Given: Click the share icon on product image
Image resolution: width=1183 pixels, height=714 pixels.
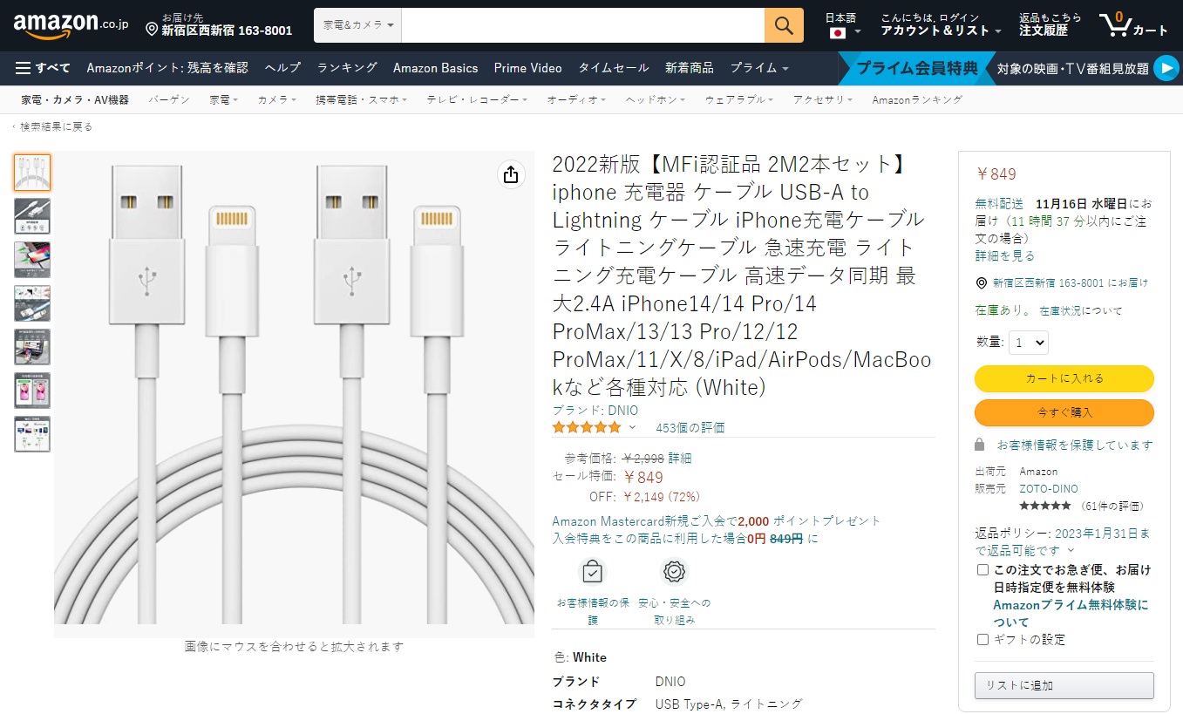Looking at the screenshot, I should coord(510,174).
